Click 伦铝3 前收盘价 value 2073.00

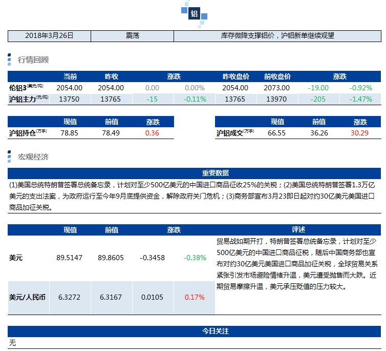point(276,88)
